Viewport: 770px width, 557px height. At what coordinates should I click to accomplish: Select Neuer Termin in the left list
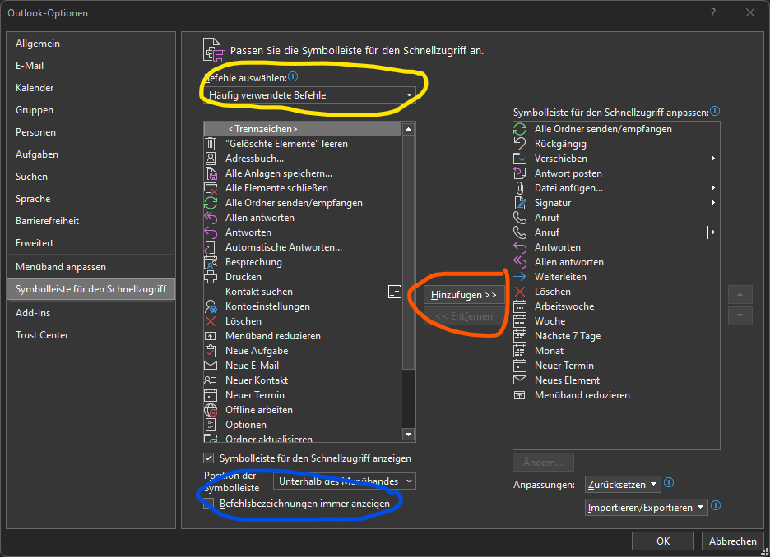pos(303,394)
